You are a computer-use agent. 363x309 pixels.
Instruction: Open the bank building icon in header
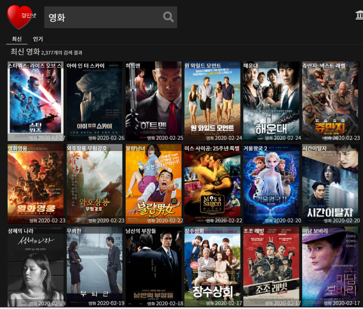(x=359, y=15)
